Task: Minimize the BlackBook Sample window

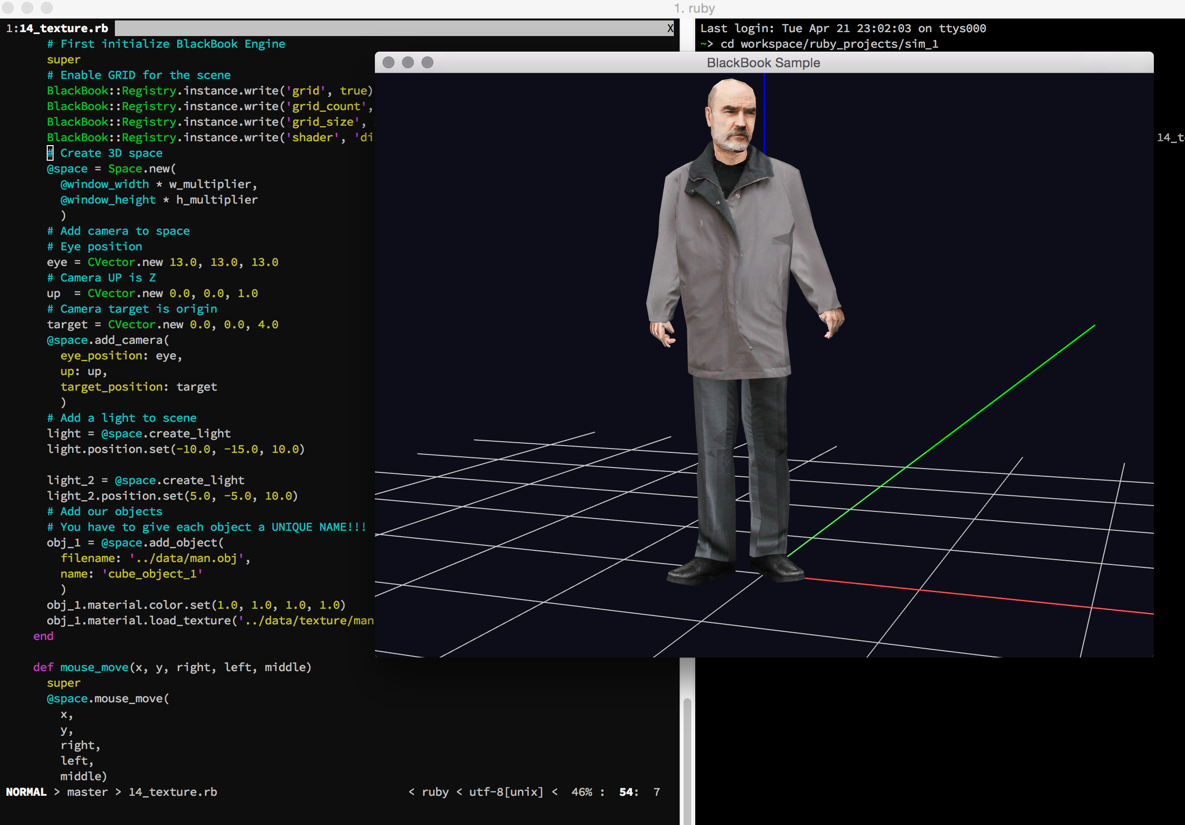Action: click(407, 62)
